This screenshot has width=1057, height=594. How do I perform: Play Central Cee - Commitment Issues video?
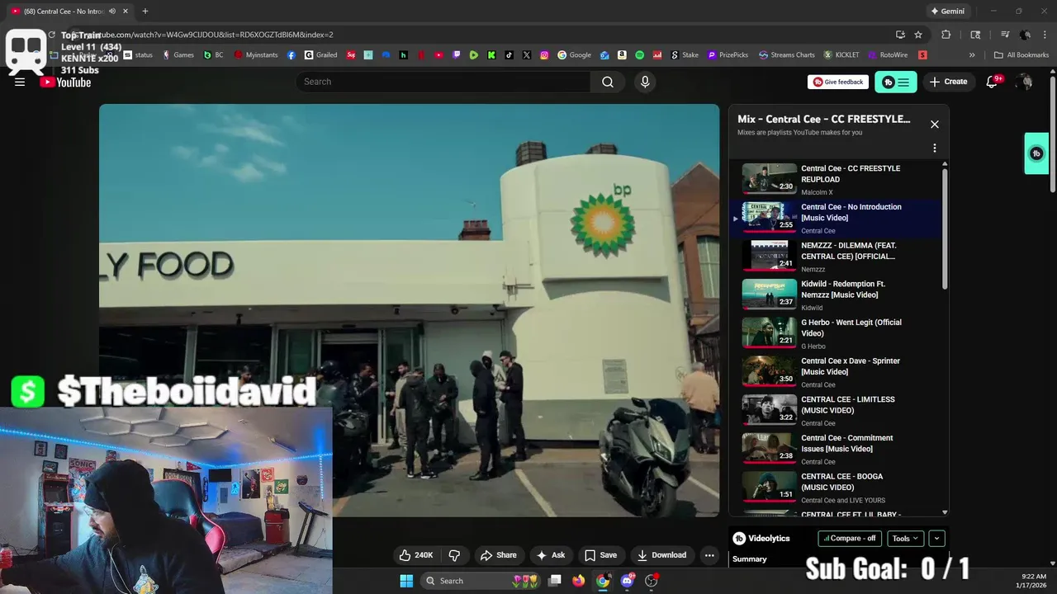click(x=841, y=449)
